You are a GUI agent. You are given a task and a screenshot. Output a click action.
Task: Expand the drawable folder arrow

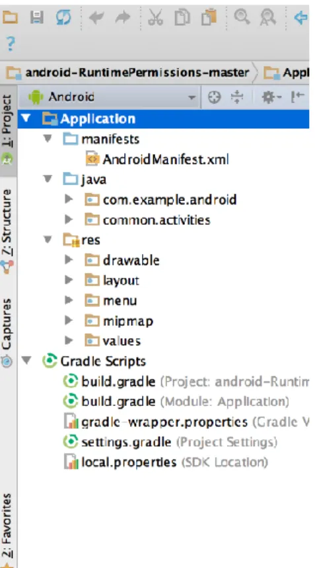(x=69, y=260)
